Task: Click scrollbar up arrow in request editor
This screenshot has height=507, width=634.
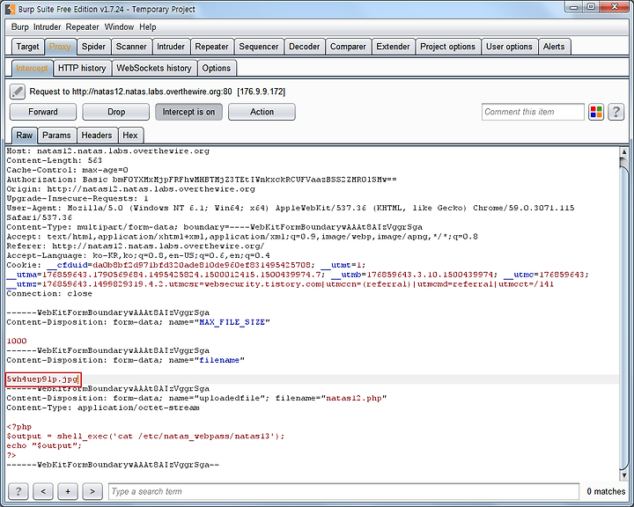Action: (x=624, y=152)
